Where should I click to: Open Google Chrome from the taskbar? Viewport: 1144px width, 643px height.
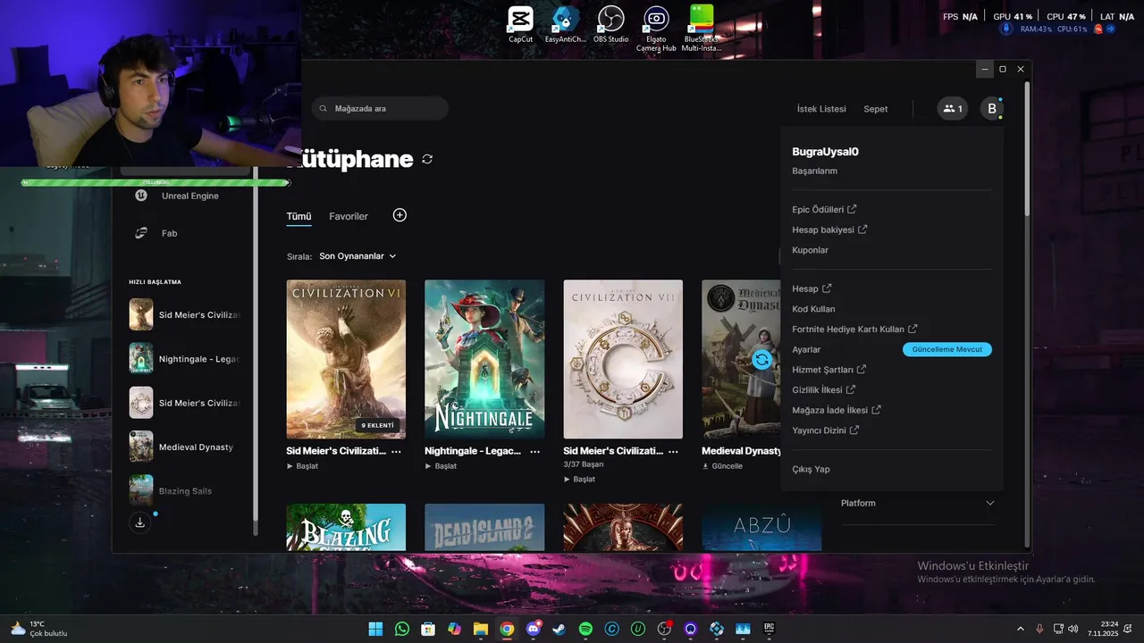(507, 629)
